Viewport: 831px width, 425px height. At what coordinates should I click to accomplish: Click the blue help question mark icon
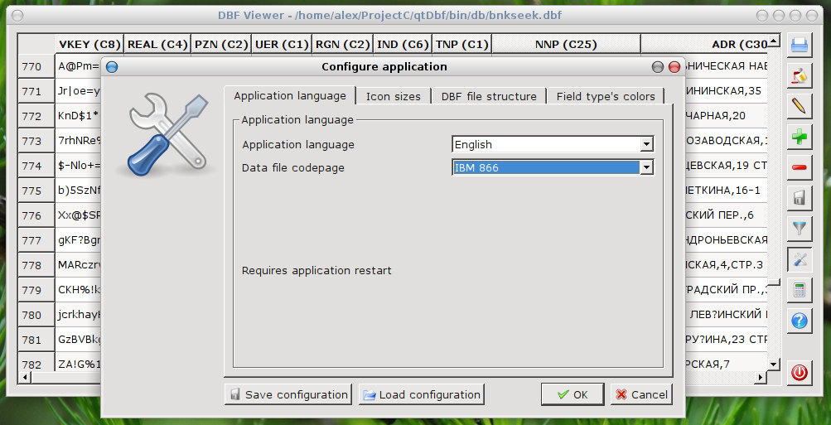point(799,320)
